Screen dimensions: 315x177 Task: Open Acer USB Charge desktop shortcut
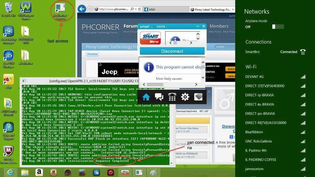coord(8,59)
